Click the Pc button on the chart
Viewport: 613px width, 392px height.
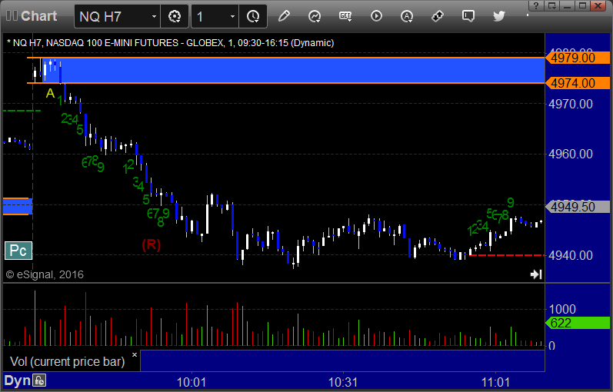pyautogui.click(x=18, y=251)
